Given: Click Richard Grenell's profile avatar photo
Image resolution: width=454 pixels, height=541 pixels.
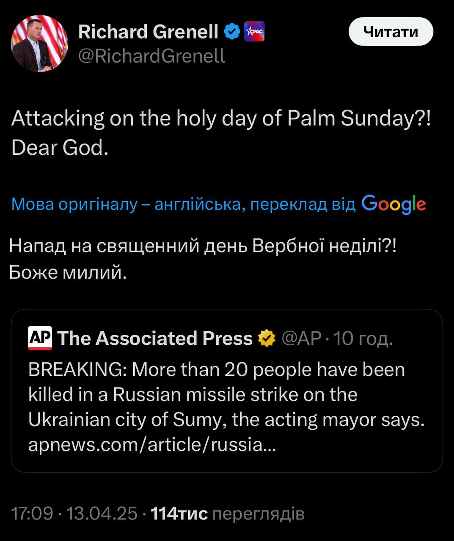Looking at the screenshot, I should point(39,43).
